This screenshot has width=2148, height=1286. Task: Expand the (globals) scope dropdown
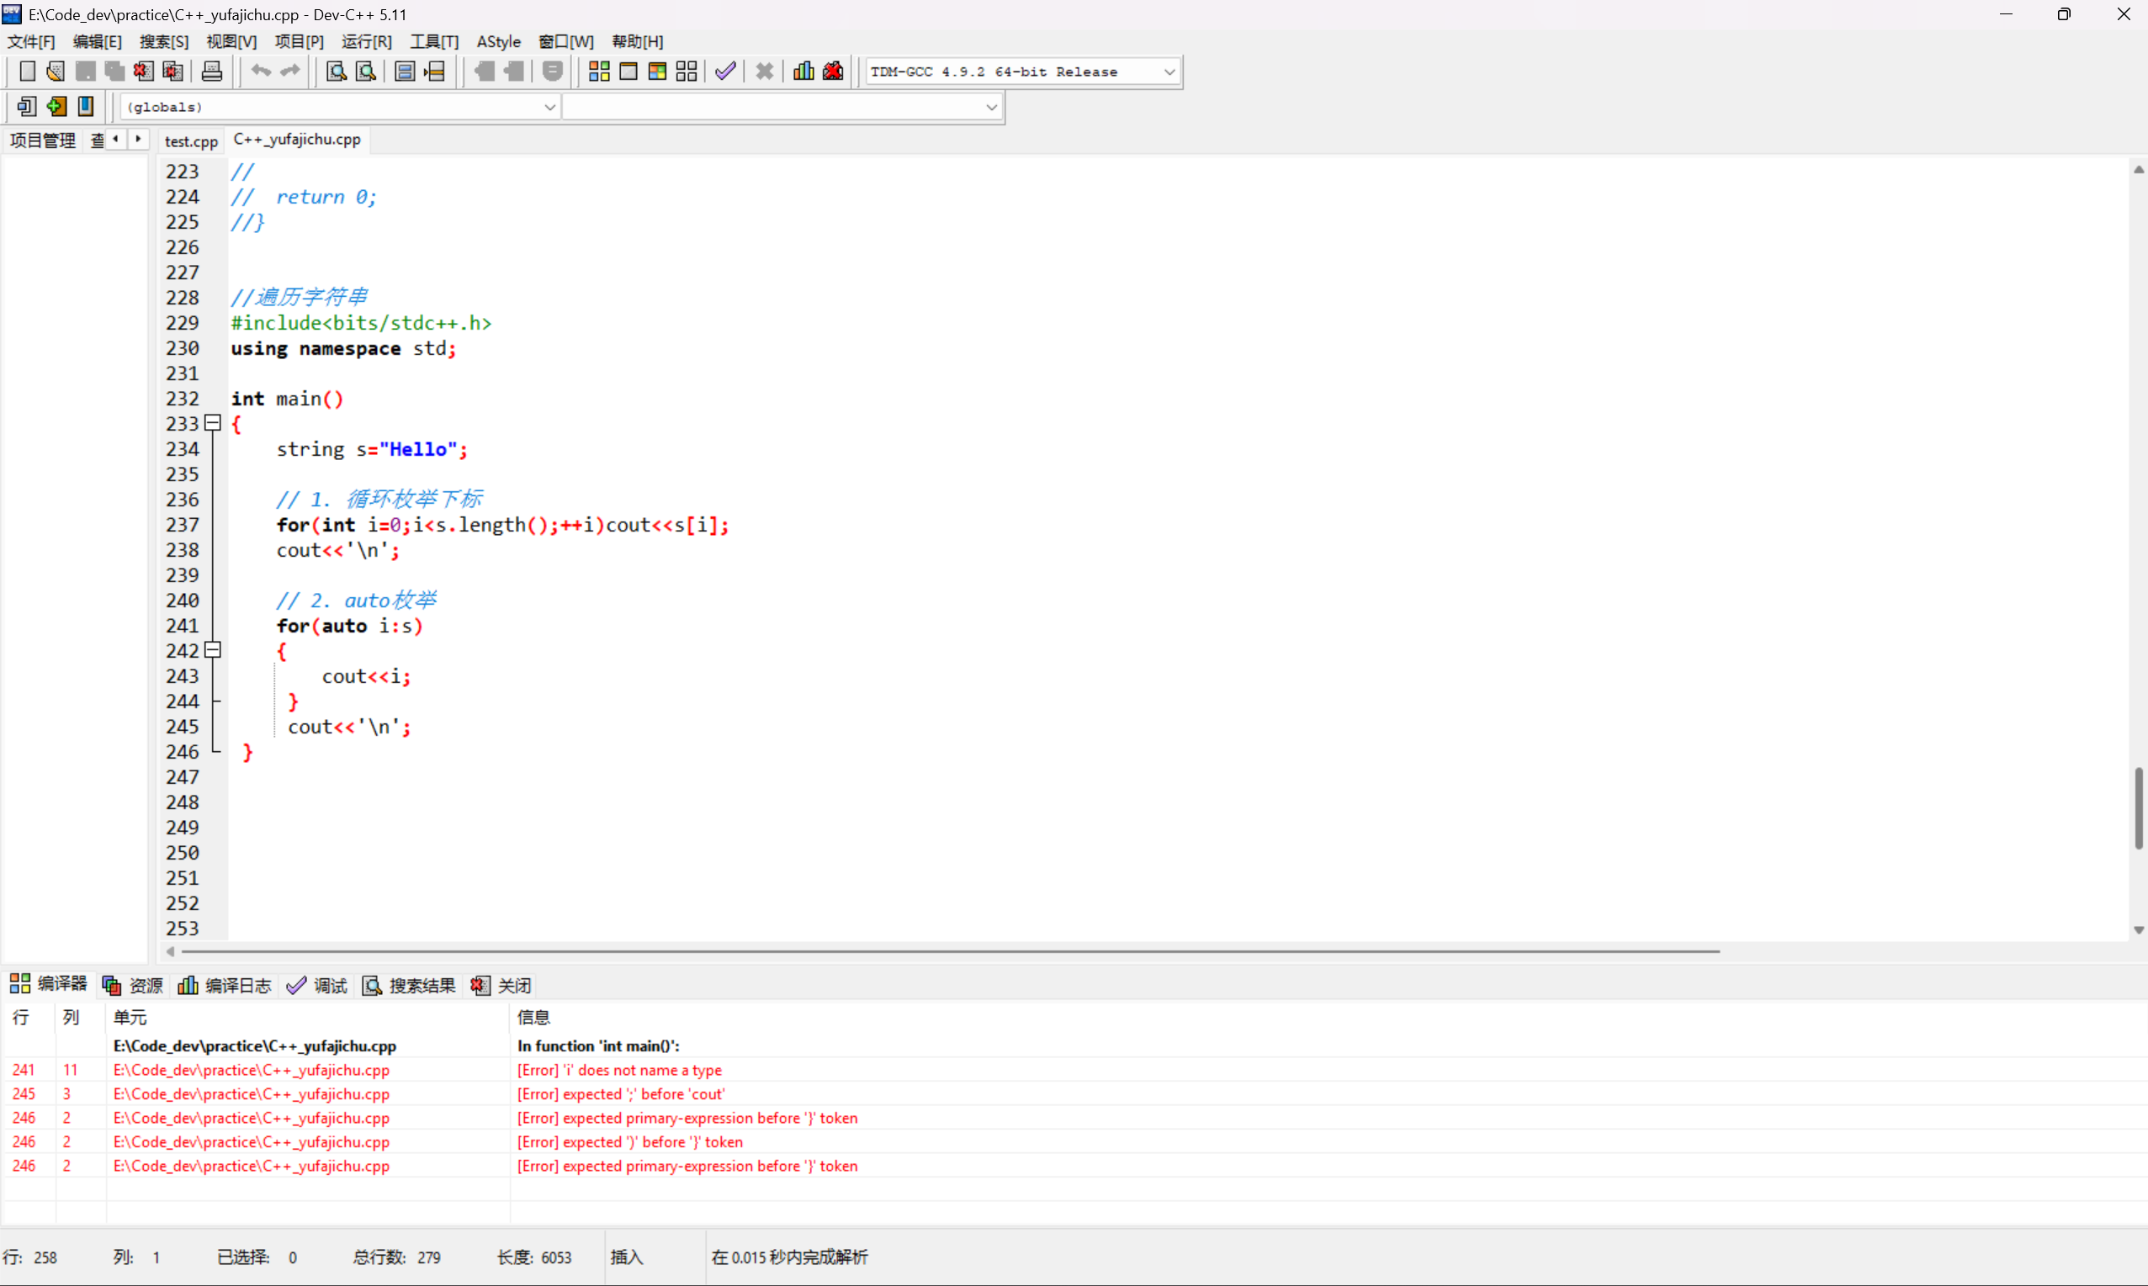[x=549, y=108]
